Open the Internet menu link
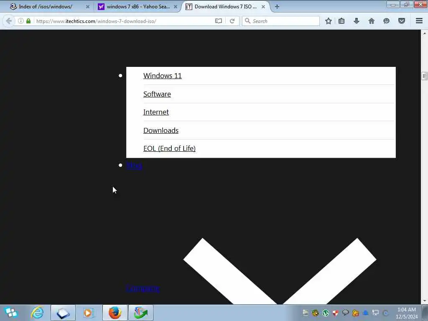Viewport: 428px width, 321px height. pyautogui.click(x=156, y=112)
